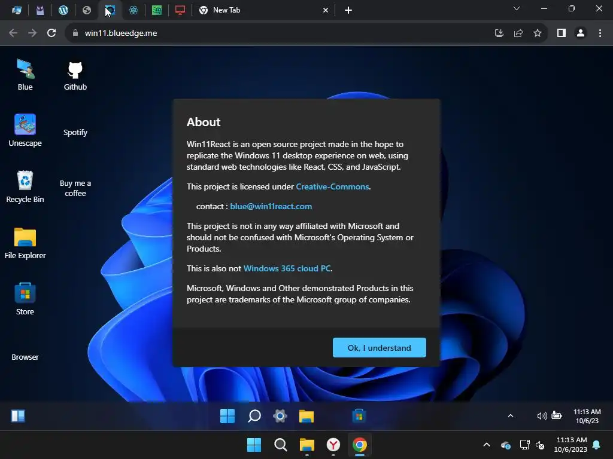Click Ok, I understand button
The image size is (613, 459).
pos(379,347)
